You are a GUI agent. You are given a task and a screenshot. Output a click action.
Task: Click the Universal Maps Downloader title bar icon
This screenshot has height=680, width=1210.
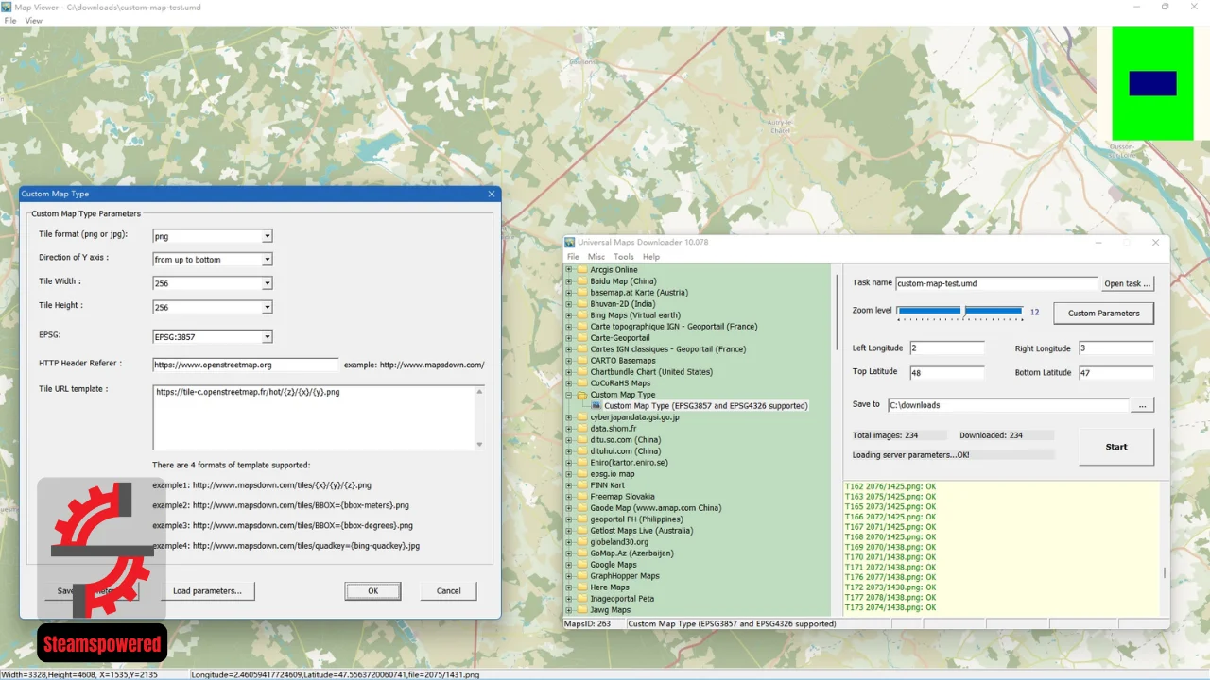pyautogui.click(x=570, y=243)
